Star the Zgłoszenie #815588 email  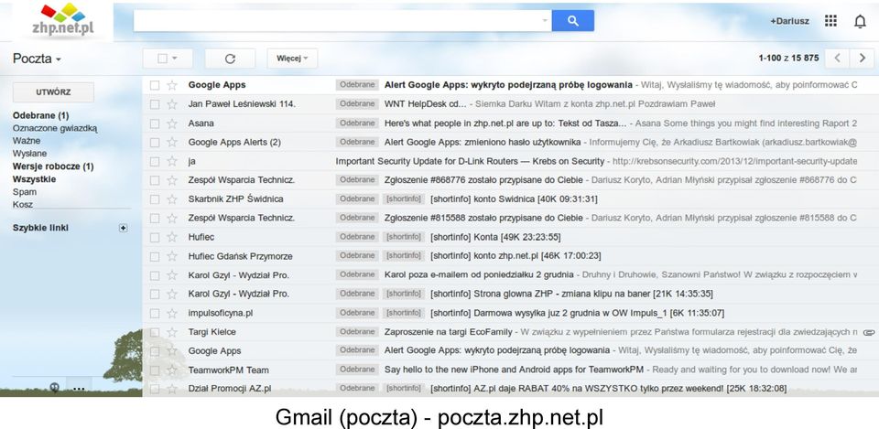(172, 218)
